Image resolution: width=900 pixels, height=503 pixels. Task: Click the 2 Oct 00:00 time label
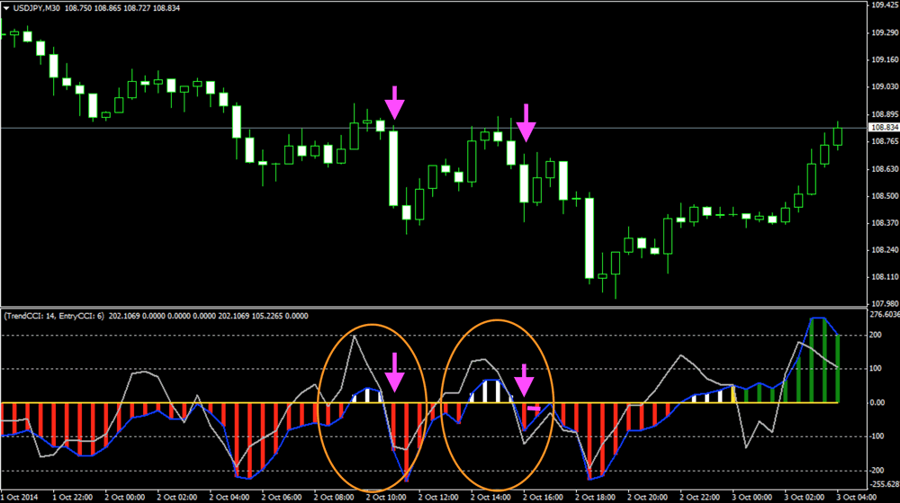pos(124,498)
